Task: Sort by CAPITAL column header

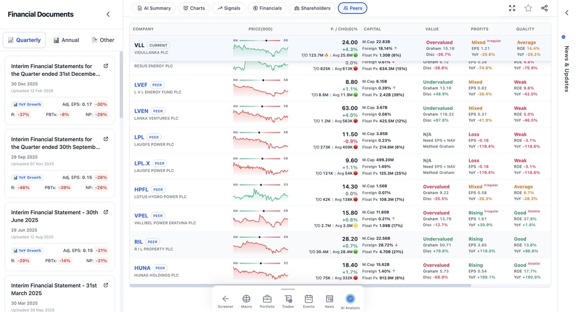Action: [372, 29]
